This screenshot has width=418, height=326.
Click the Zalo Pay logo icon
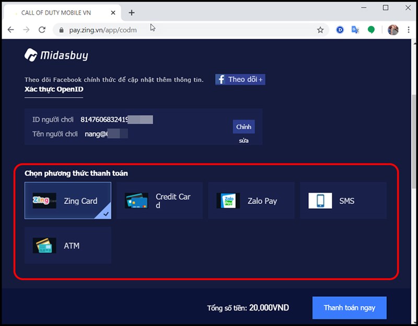click(x=228, y=201)
